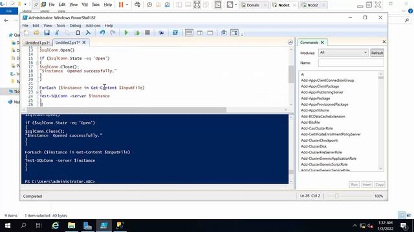Open the Debug menu
The height and width of the screenshot is (232, 414).
tap(75, 26)
